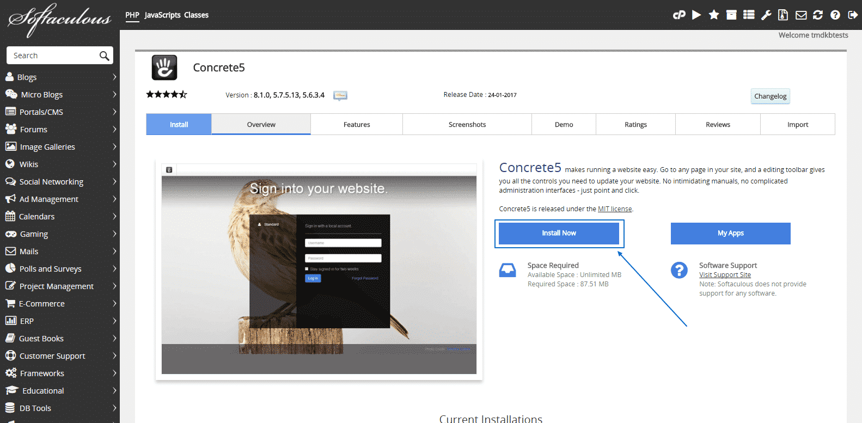Select JavaScripts in top menu

click(x=162, y=15)
